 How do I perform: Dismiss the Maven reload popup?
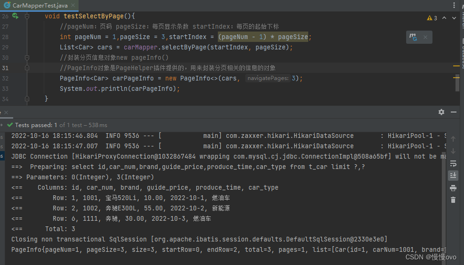425,37
